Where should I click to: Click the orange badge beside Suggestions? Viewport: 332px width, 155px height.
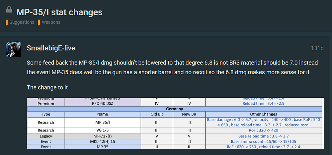(7, 22)
